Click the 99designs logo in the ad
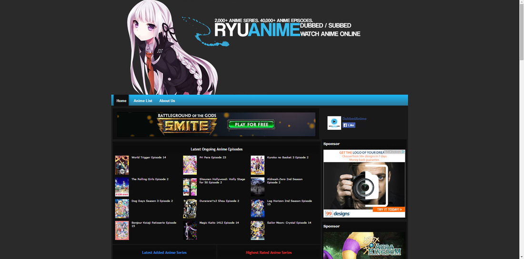 (337, 213)
